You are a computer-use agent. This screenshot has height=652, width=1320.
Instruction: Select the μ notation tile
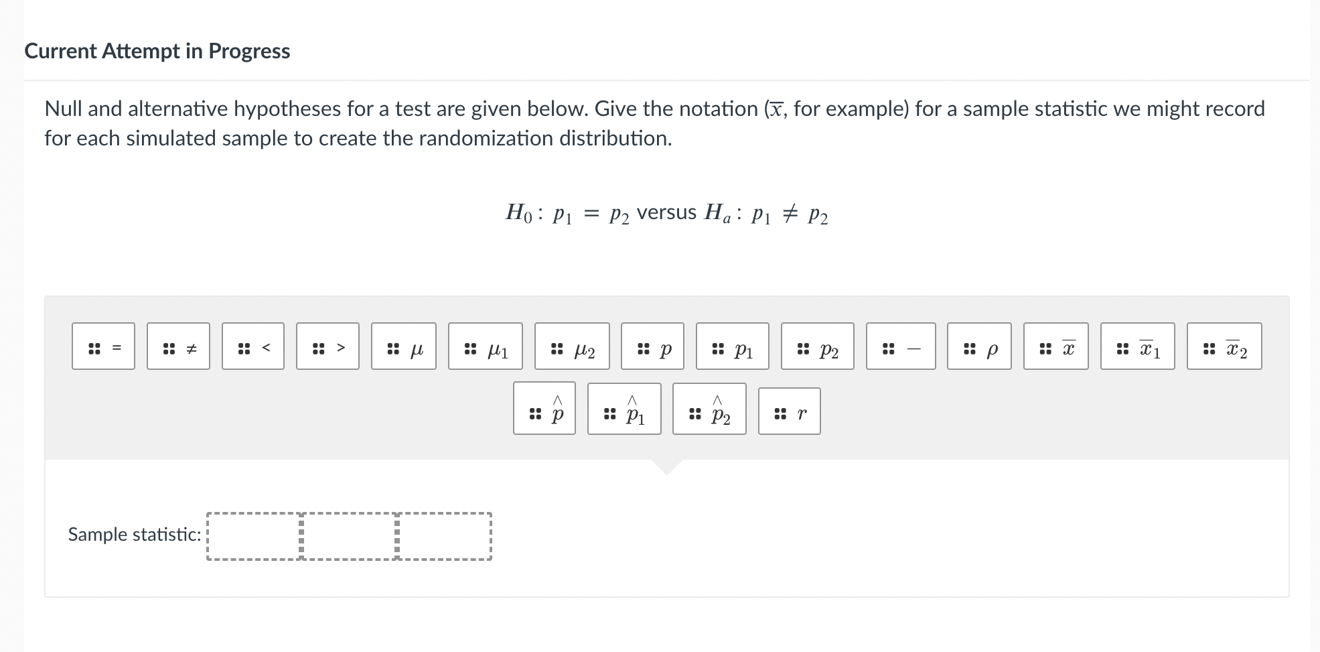pyautogui.click(x=404, y=346)
